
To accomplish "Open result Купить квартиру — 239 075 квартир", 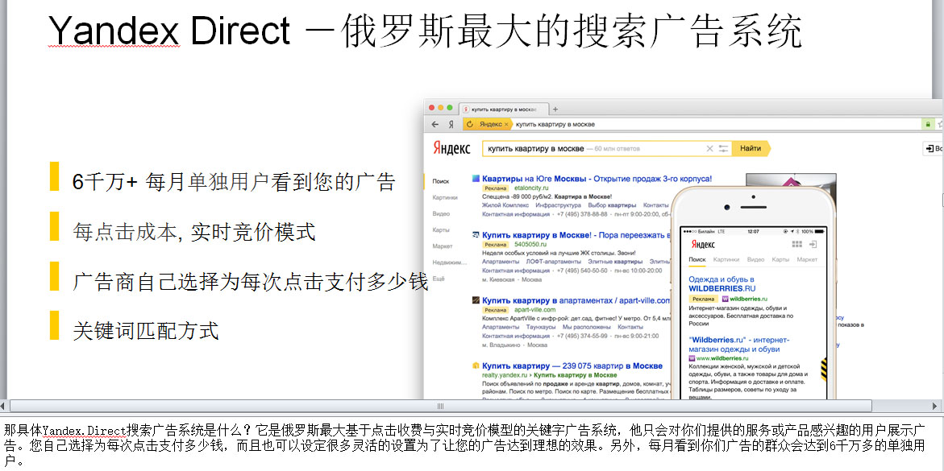I will tap(572, 366).
